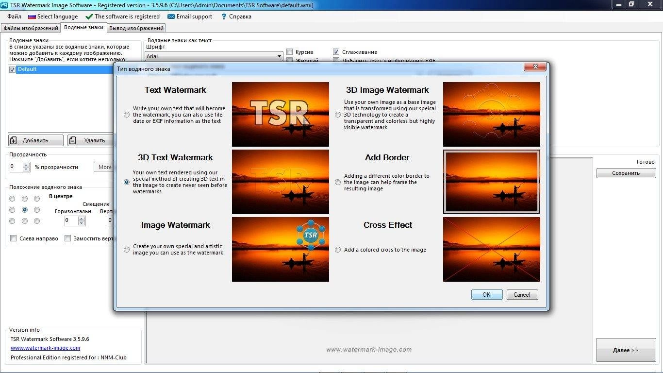Click the More button next to transparency
The image size is (663, 373).
(x=104, y=167)
